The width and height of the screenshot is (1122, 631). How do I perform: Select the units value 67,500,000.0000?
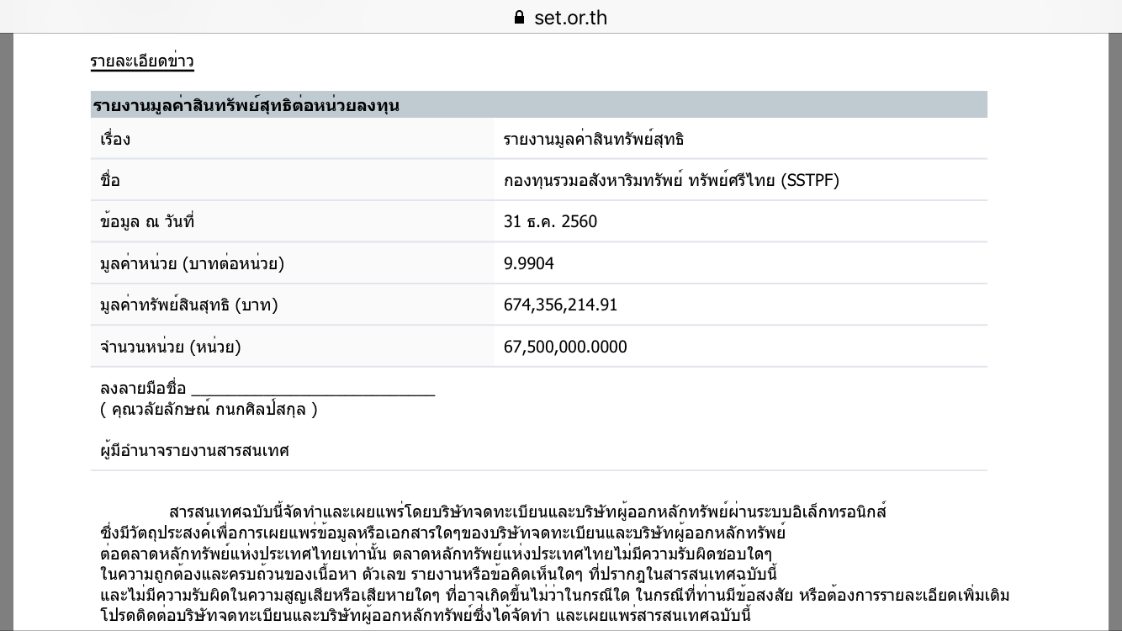[x=565, y=347]
